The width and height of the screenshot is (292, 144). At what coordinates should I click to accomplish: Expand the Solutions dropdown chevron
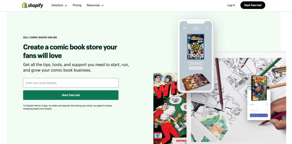coord(66,6)
